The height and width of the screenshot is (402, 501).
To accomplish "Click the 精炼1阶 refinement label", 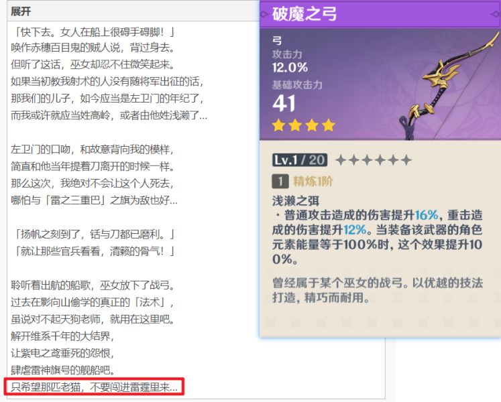I will (x=313, y=181).
